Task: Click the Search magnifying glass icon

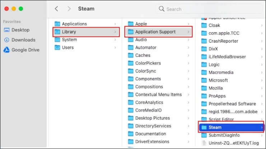Action: [162, 9]
